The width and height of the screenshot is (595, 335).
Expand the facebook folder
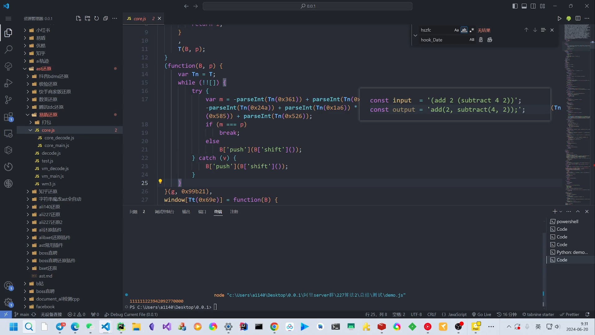pos(25,307)
